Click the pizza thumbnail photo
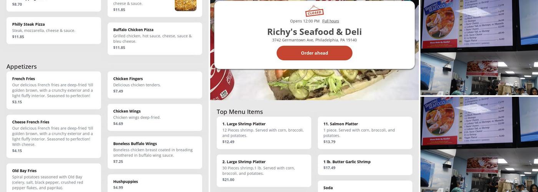Viewport: 538px width, 192px height. click(186, 5)
